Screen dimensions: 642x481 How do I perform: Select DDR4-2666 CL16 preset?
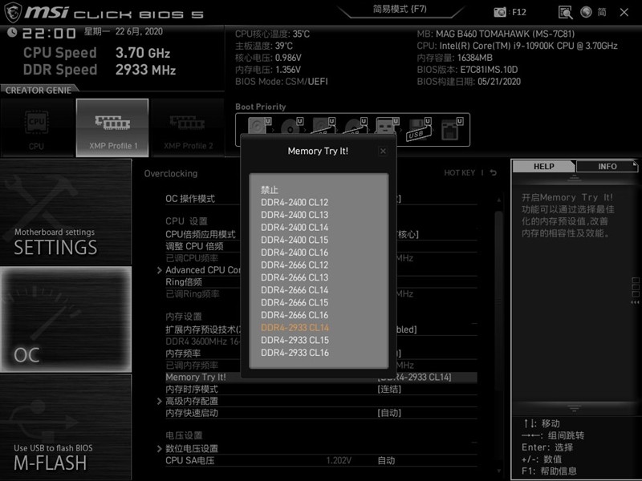(x=295, y=315)
